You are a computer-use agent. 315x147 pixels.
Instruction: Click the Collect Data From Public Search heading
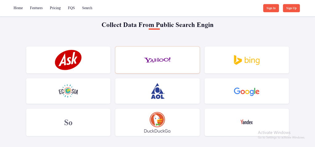click(157, 25)
